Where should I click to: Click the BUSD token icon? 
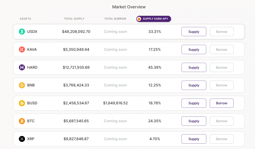pos(22,103)
